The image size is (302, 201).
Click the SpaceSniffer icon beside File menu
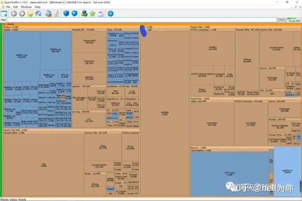(x=3, y=7)
